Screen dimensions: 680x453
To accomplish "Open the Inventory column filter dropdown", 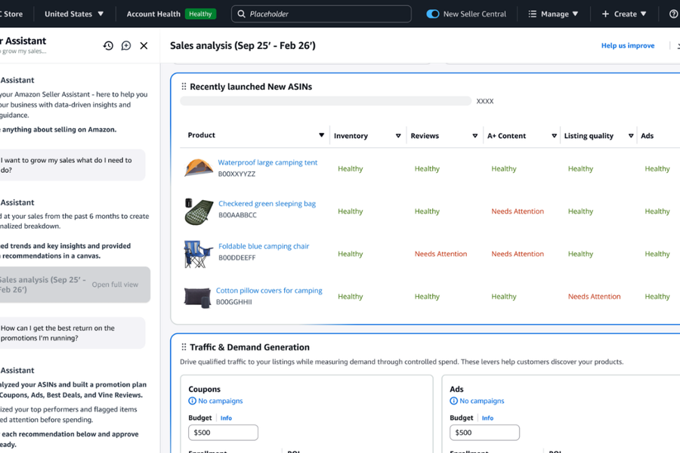I will tap(398, 136).
